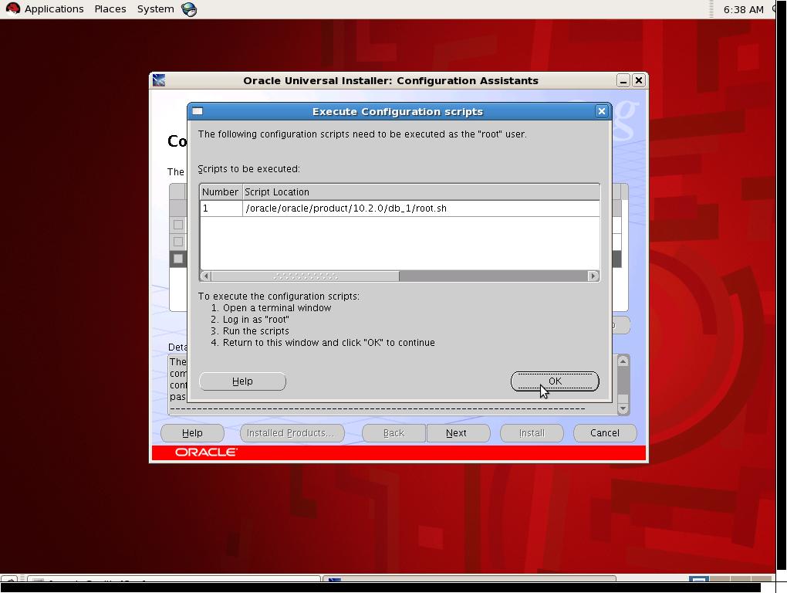This screenshot has height=593, width=787.
Task: Click left arrow of scripts horizontal scrollbar
Action: click(x=206, y=276)
